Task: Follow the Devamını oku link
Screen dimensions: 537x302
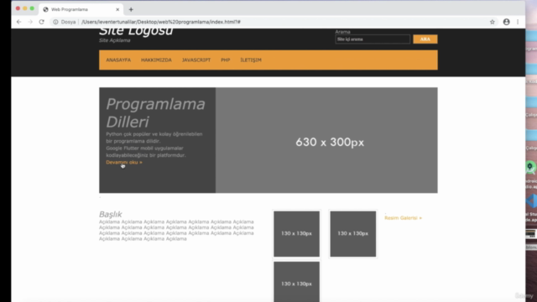Action: 124,162
